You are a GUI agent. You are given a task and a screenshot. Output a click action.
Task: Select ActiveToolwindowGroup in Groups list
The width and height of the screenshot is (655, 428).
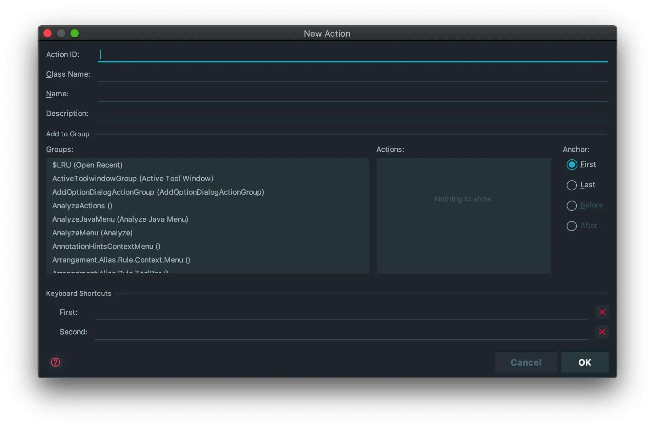click(133, 178)
